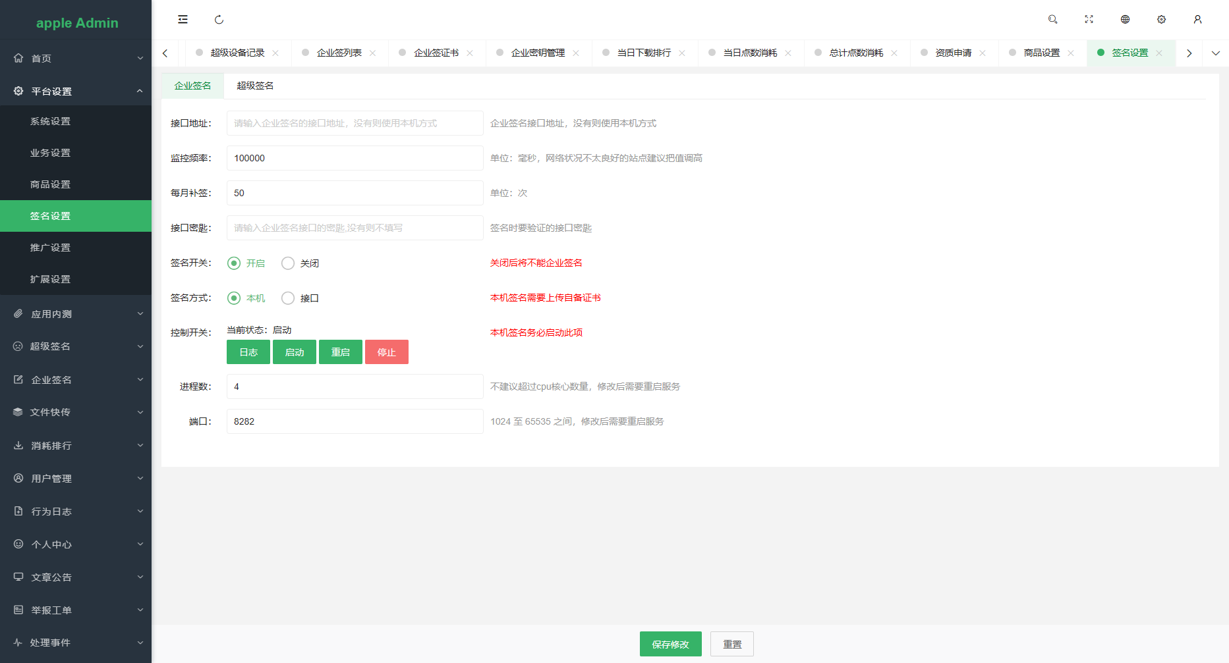Open the tab options dropdown chevron

1215,53
